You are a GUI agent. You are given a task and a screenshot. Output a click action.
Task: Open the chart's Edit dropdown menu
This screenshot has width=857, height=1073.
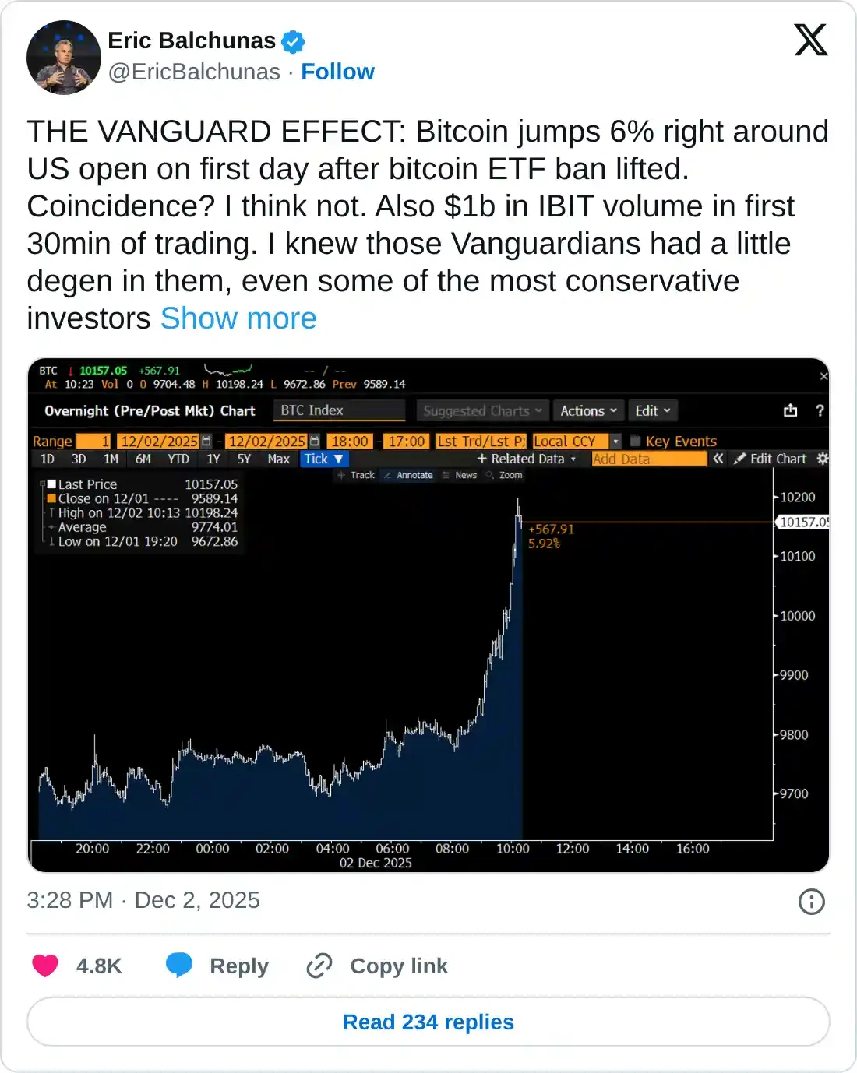tap(652, 410)
